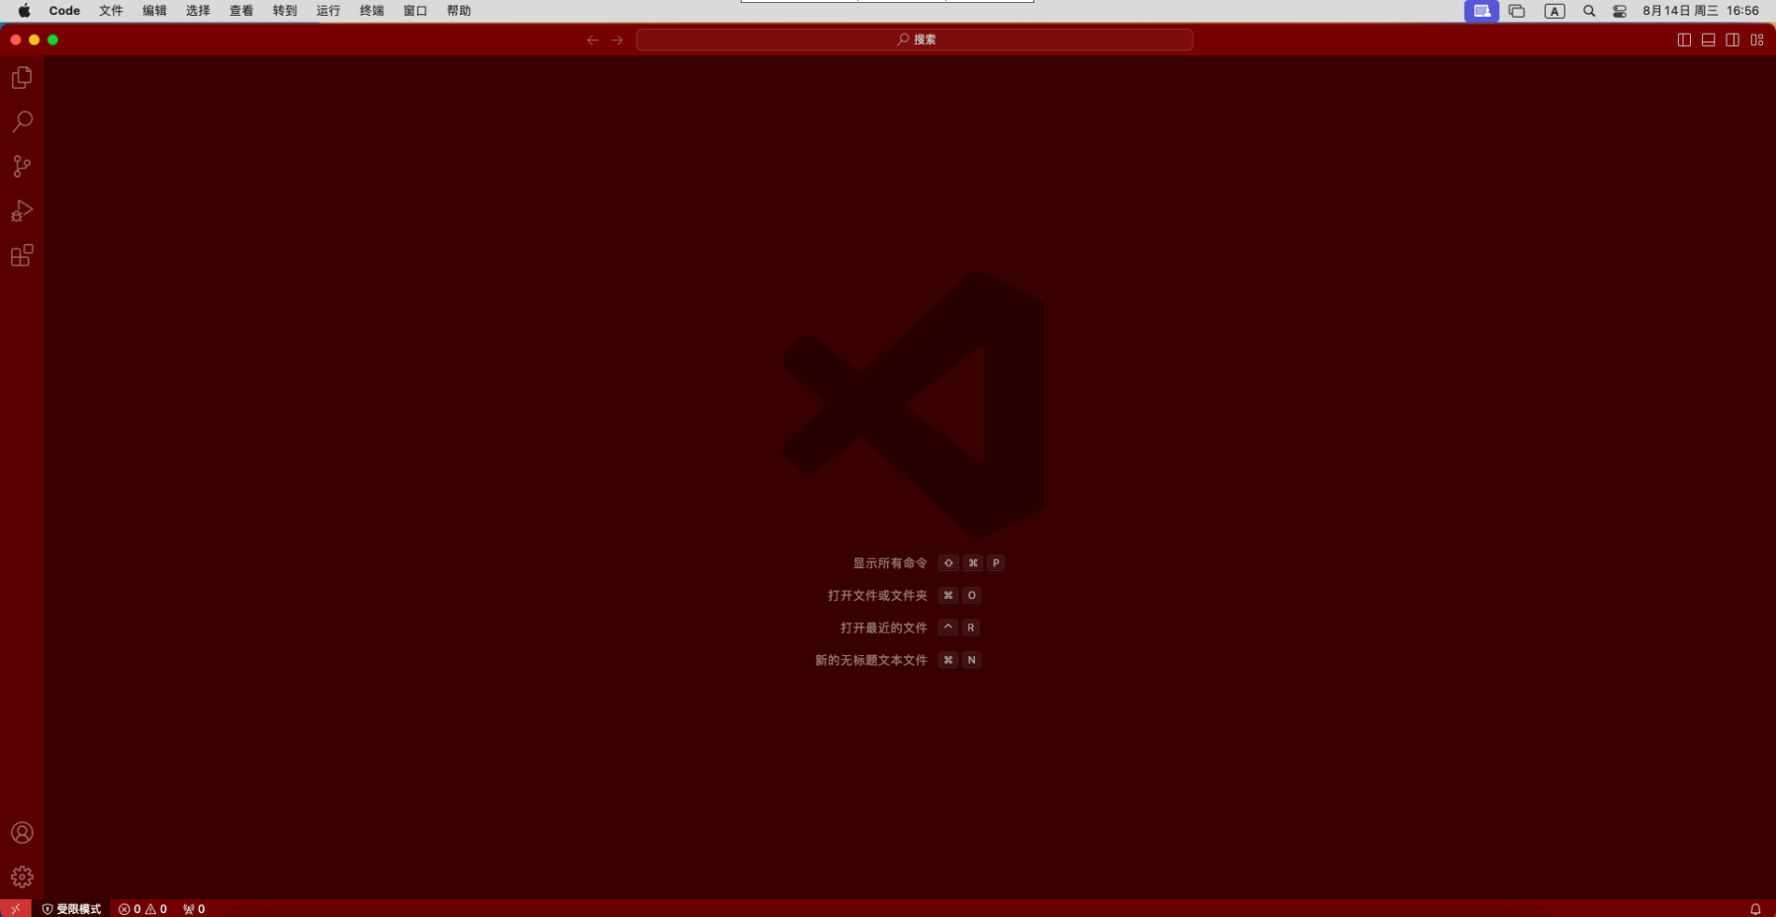Click the remote window indicator in status bar
This screenshot has height=917, width=1776.
pyautogui.click(x=15, y=909)
